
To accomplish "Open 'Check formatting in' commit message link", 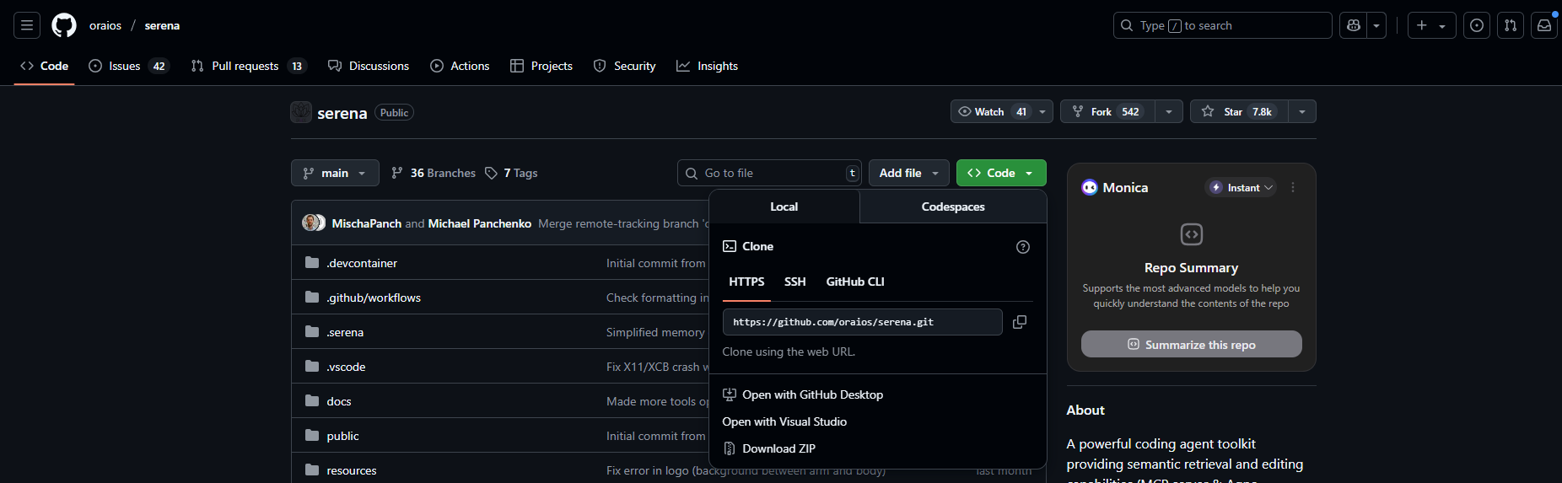I will tap(658, 298).
